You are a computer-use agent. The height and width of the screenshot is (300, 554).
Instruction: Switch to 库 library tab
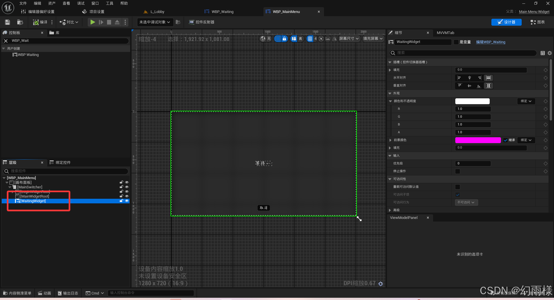(55, 33)
